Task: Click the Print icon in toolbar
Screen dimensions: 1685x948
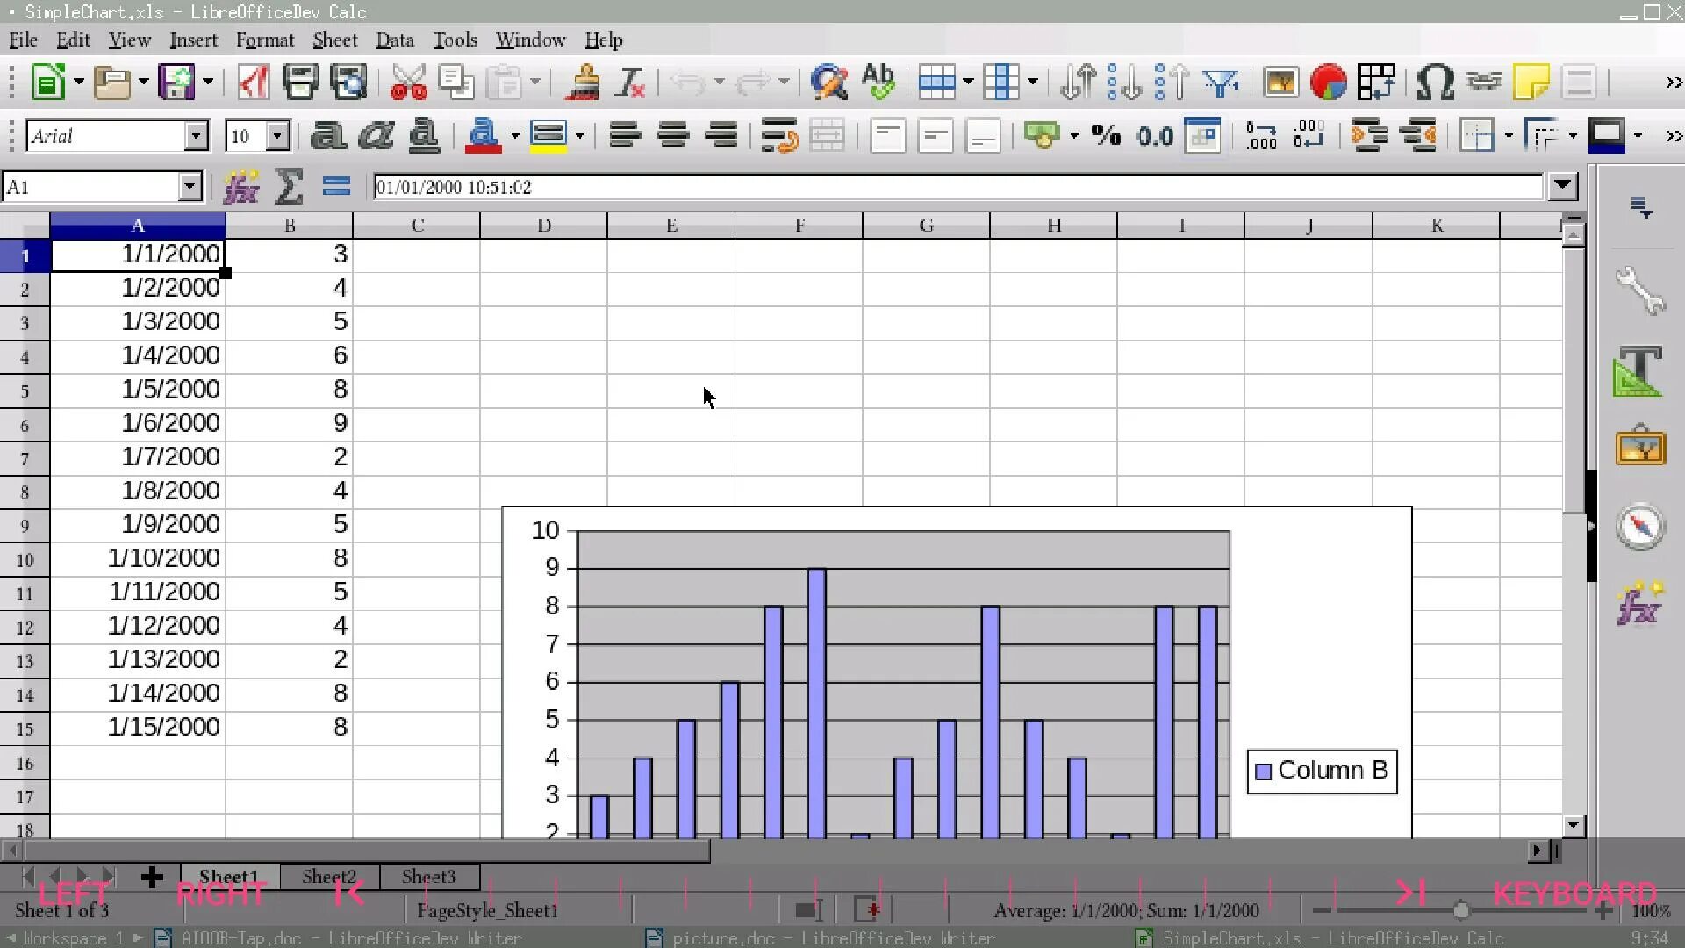Action: pyautogui.click(x=300, y=83)
